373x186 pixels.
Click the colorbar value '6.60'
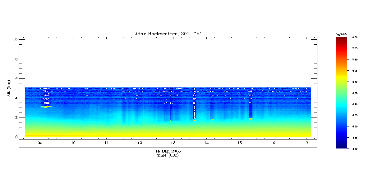point(355,82)
